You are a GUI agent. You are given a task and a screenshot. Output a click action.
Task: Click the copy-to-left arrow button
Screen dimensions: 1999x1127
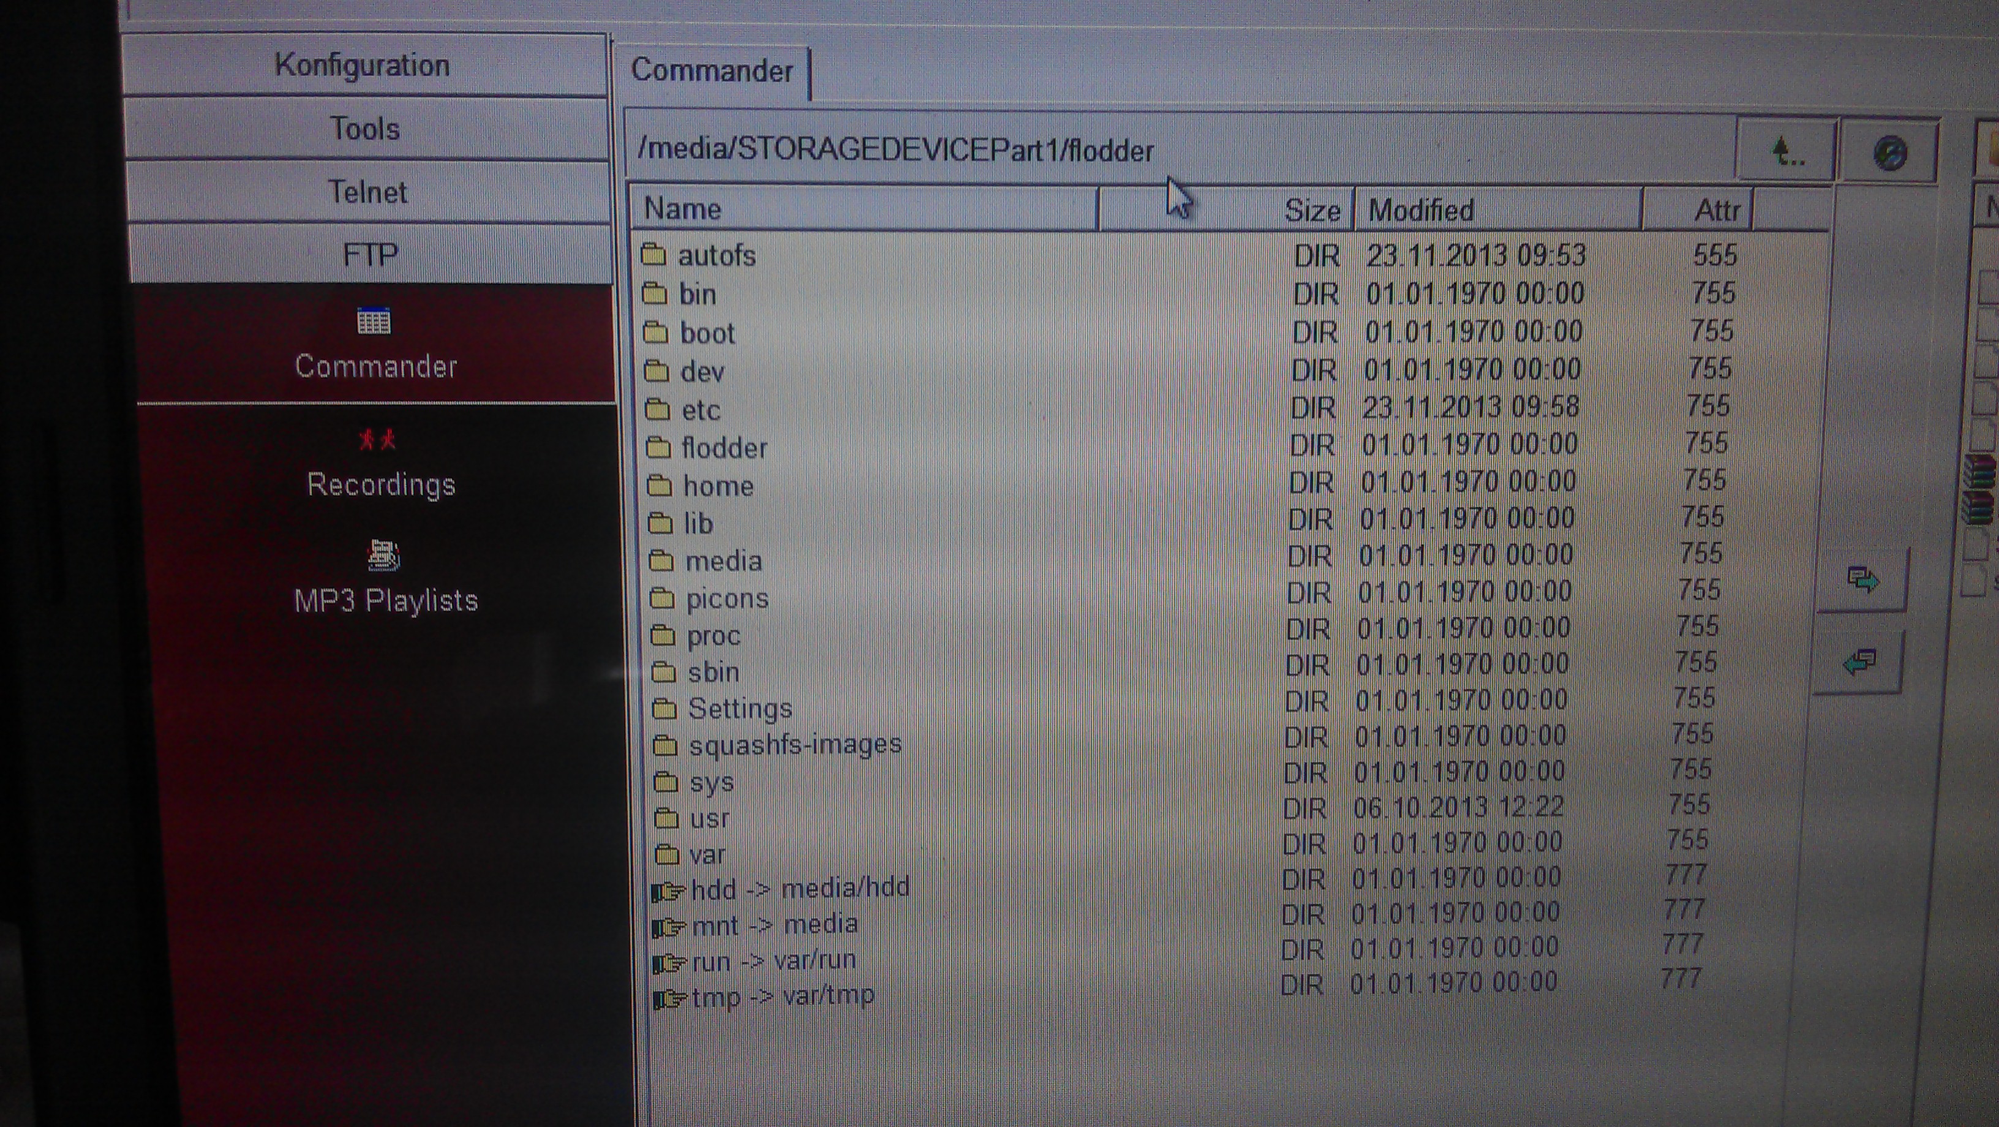(1859, 662)
